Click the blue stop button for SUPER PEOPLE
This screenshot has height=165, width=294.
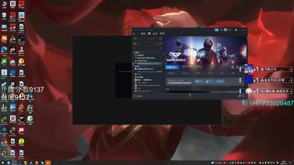click(x=172, y=67)
